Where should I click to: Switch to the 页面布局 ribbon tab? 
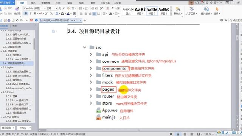pos(46,3)
